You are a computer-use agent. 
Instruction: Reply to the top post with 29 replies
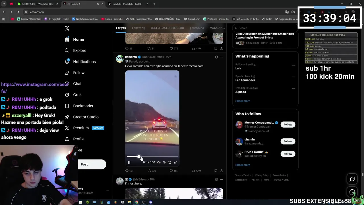click(x=129, y=48)
